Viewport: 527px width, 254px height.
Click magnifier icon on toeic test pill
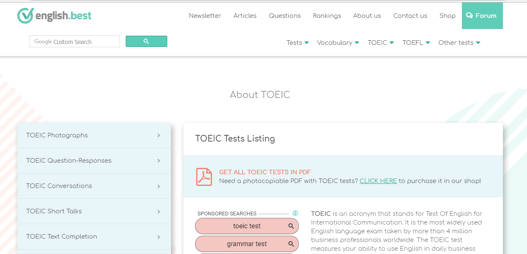point(291,226)
